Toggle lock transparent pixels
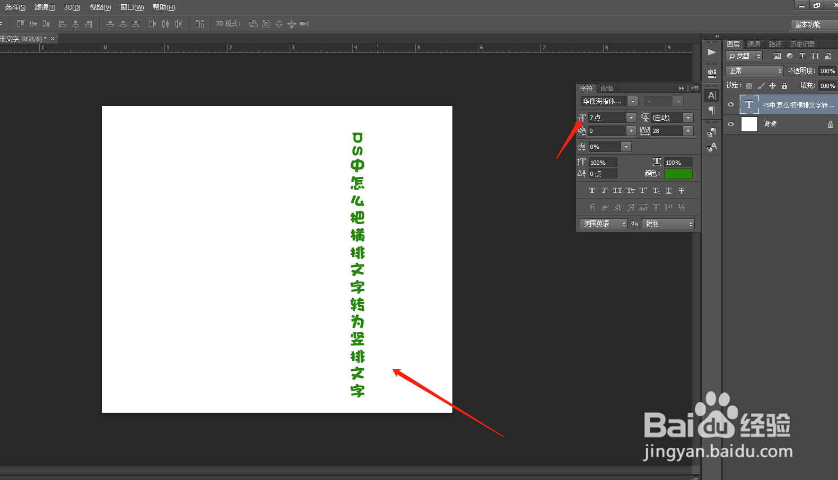The width and height of the screenshot is (838, 480). (749, 86)
